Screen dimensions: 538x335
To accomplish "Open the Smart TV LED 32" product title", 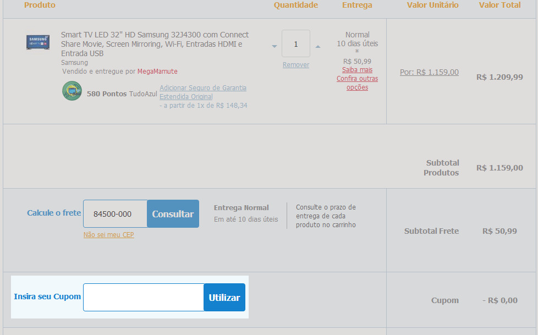I will pos(155,44).
